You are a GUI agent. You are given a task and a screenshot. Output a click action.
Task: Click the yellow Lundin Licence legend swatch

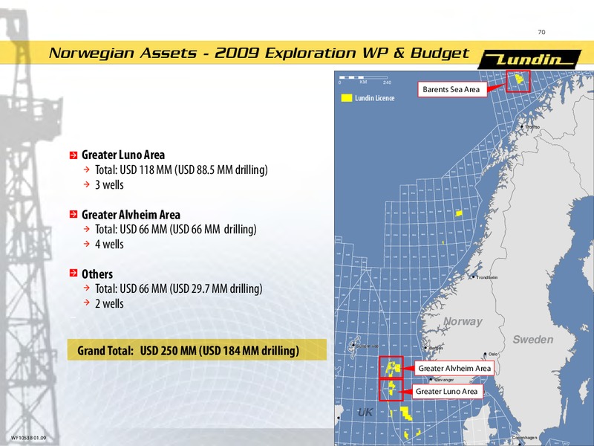point(347,98)
